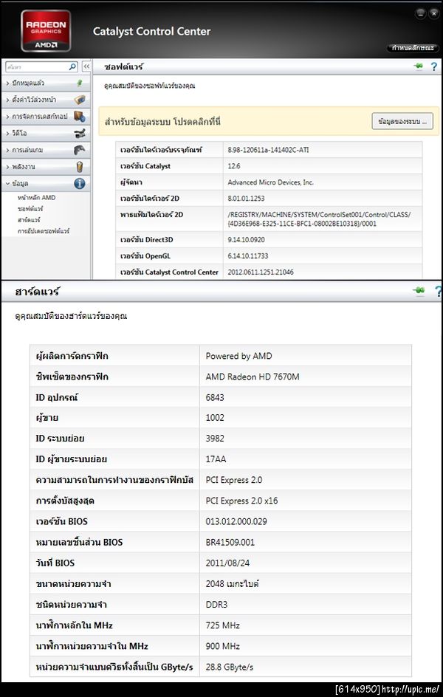Click the memory type DDR3 value

click(216, 605)
